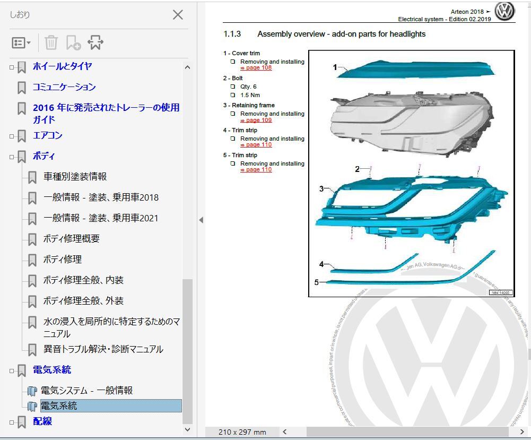Follow the page 108 link under Cover trim
The height and width of the screenshot is (440, 531).
coord(256,68)
